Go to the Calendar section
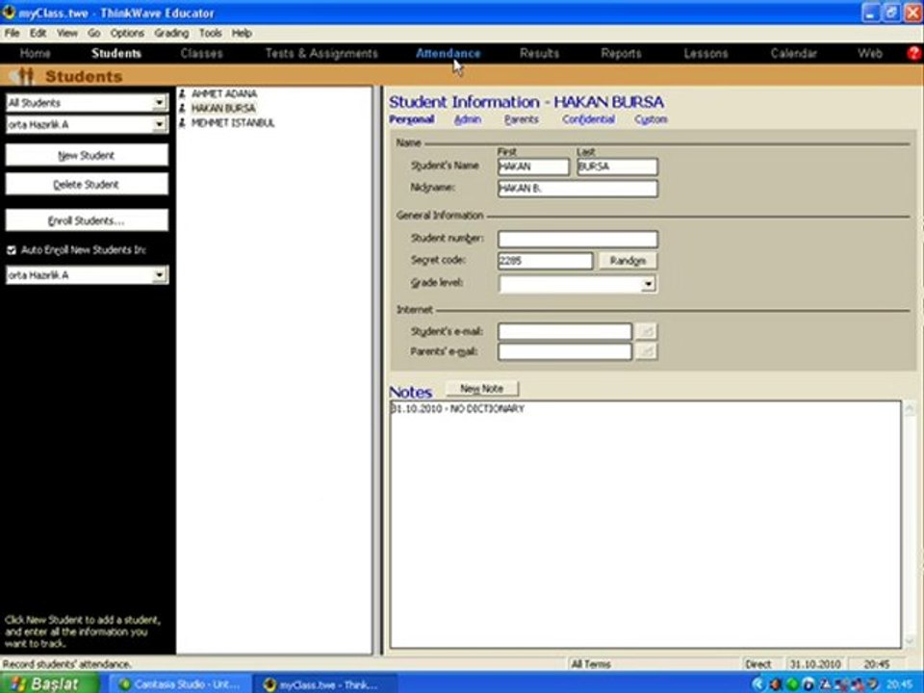 point(793,54)
